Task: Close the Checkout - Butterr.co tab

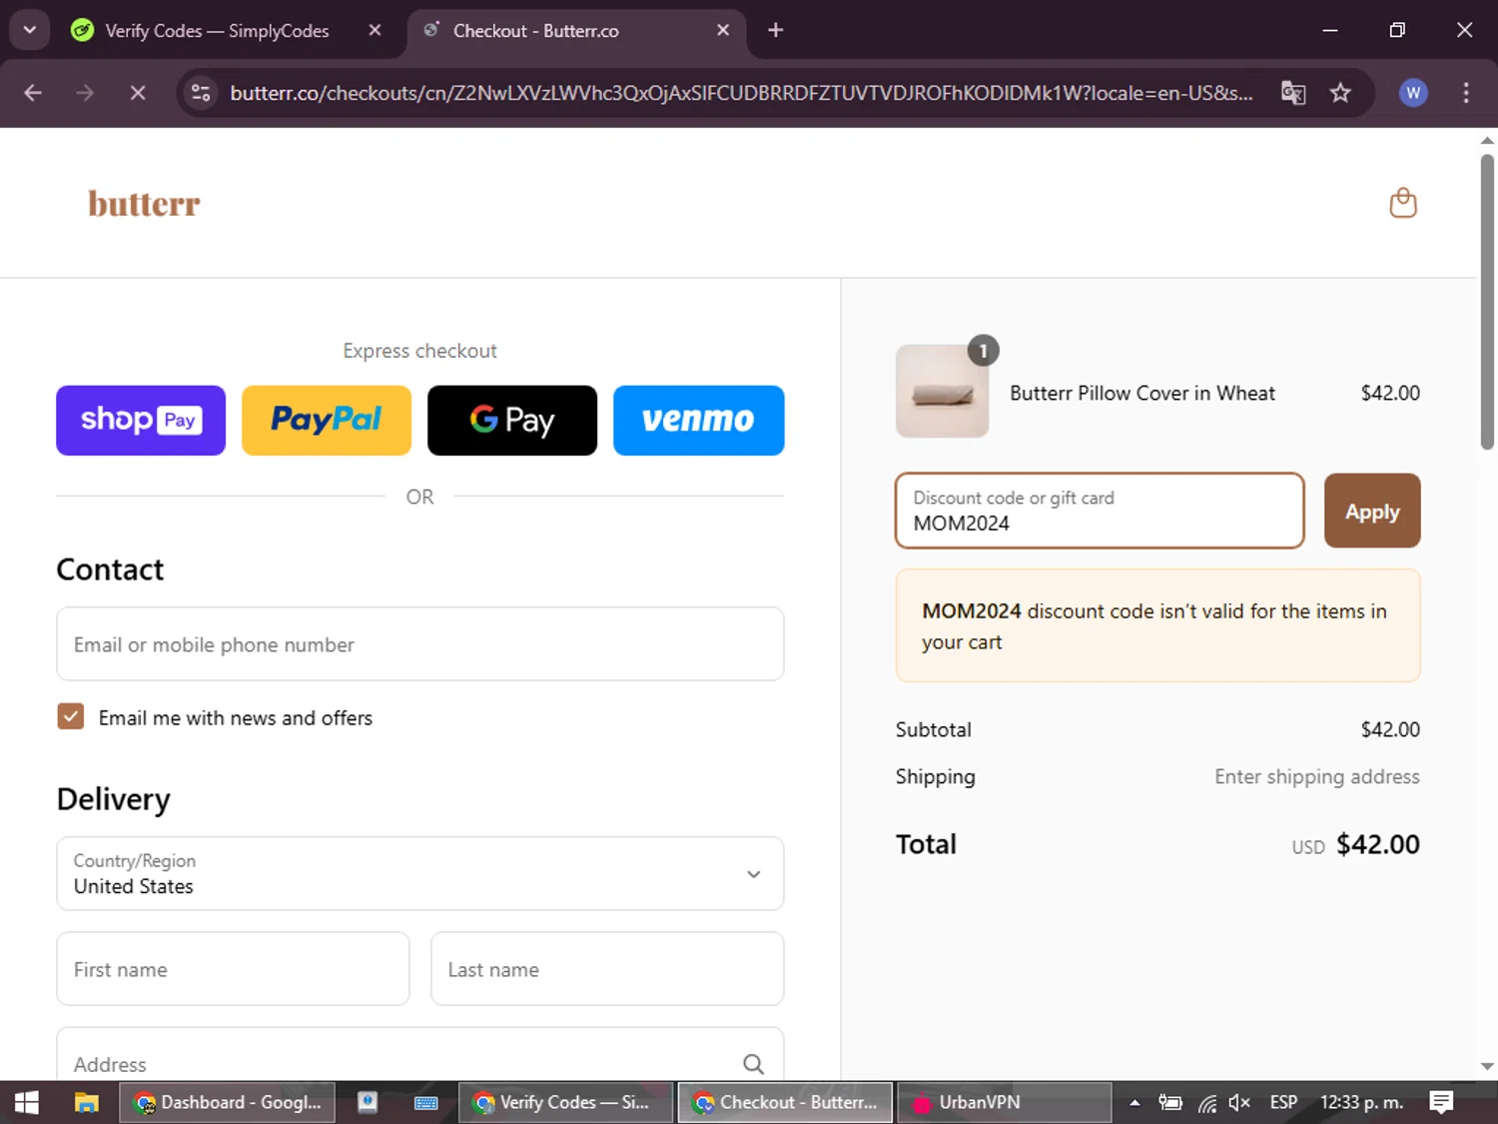Action: [723, 30]
